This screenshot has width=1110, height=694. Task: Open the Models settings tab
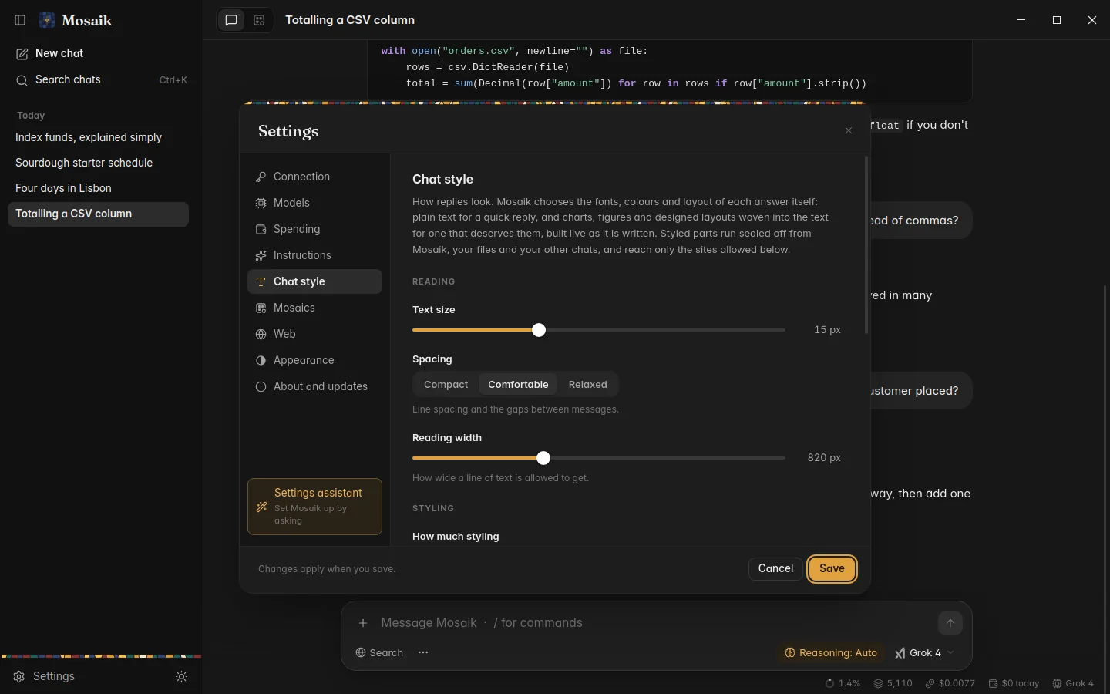[314, 203]
